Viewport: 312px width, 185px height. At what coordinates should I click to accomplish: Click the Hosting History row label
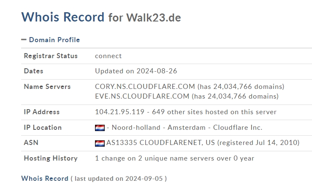pos(51,158)
